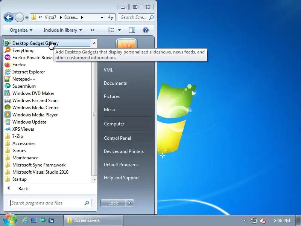
Task: Launch Everything search app icon
Action: click(x=8, y=50)
